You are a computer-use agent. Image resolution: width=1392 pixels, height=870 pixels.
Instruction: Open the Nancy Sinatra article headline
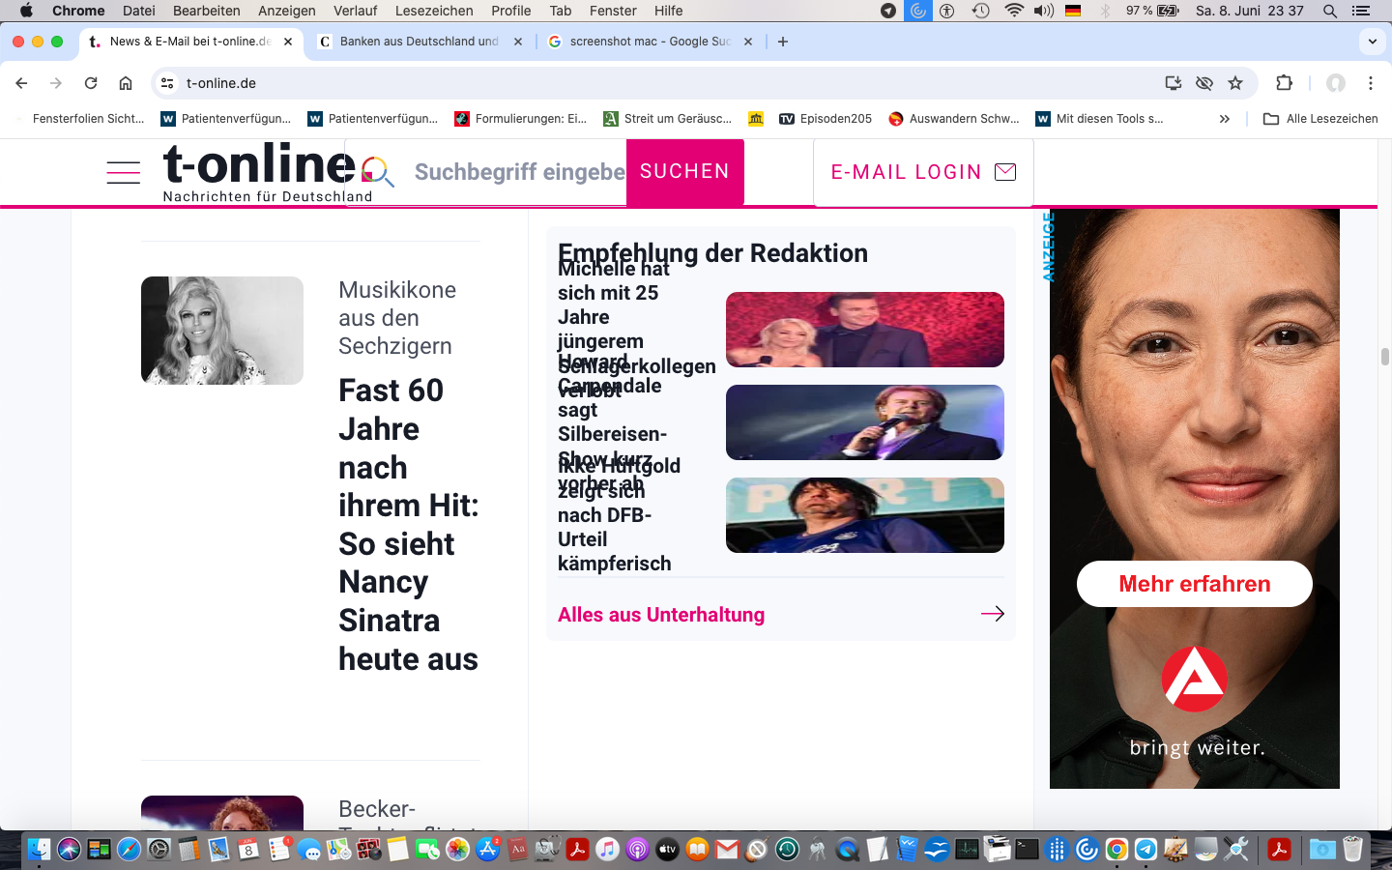pos(409,525)
